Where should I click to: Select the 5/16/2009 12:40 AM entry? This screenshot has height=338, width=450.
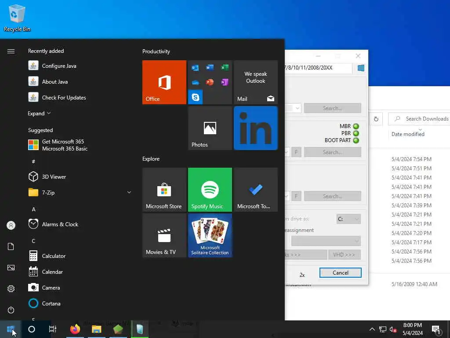[414, 284]
